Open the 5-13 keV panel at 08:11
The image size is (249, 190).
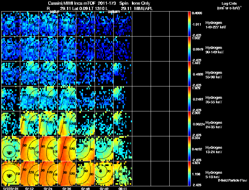tap(123, 173)
